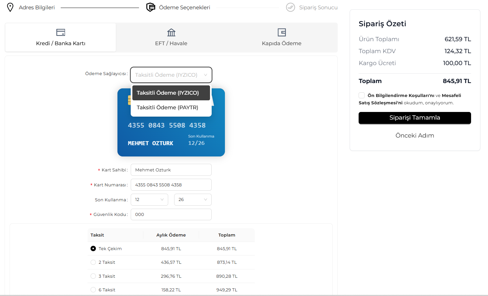The image size is (488, 296).
Task: Click the Ürün Toplamı value 621,59 TL
Action: 458,39
